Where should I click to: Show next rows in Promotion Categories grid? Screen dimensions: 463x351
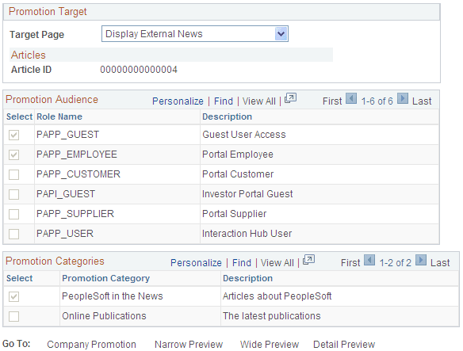point(421,260)
